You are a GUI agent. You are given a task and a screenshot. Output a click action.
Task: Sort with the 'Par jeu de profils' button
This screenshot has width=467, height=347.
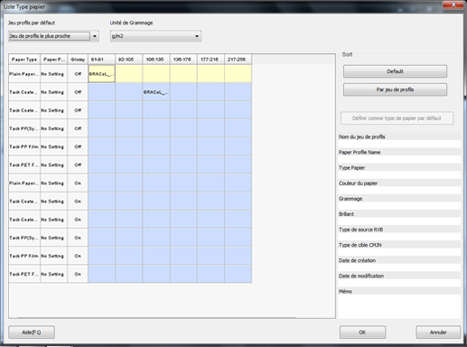click(x=395, y=89)
